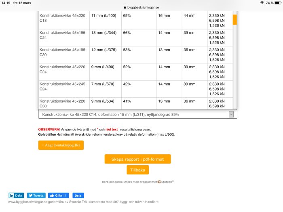Tap the battery indicator icon
The width and height of the screenshot is (283, 212).
(278, 3)
